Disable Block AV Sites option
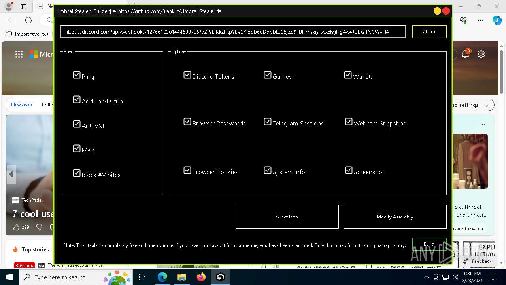 (x=77, y=173)
